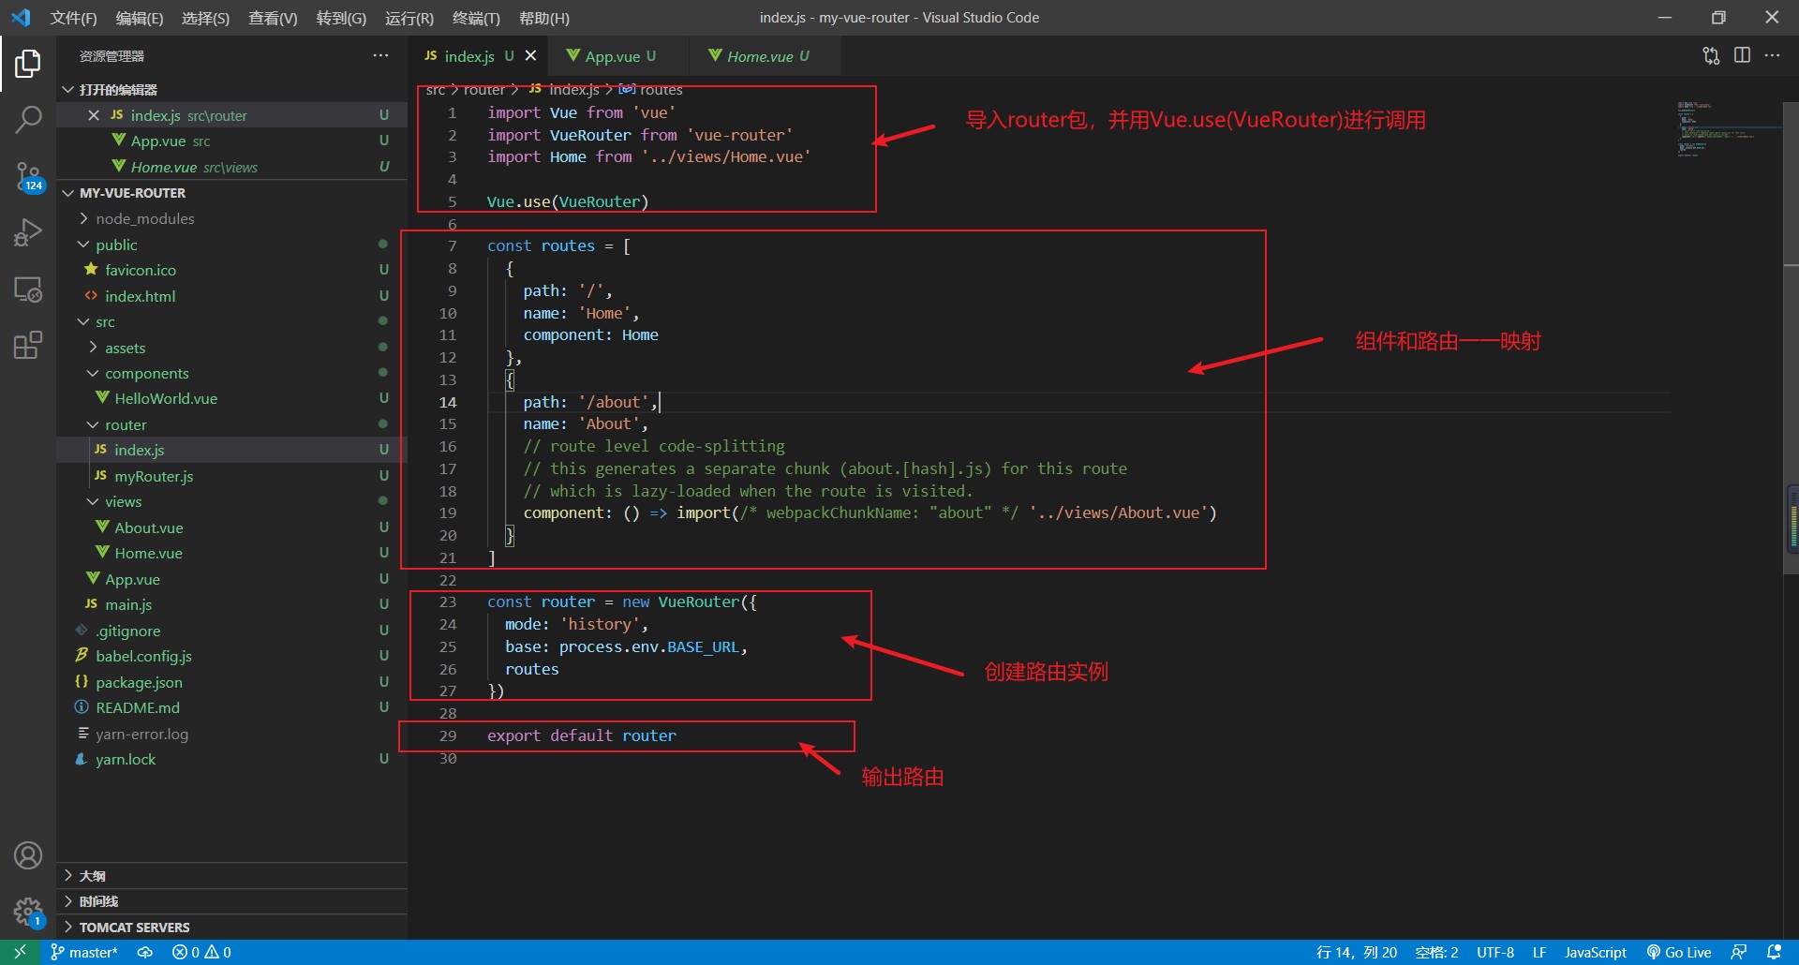1799x965 pixels.
Task: Collapse the 打开的编辑器 section
Action: point(231,89)
